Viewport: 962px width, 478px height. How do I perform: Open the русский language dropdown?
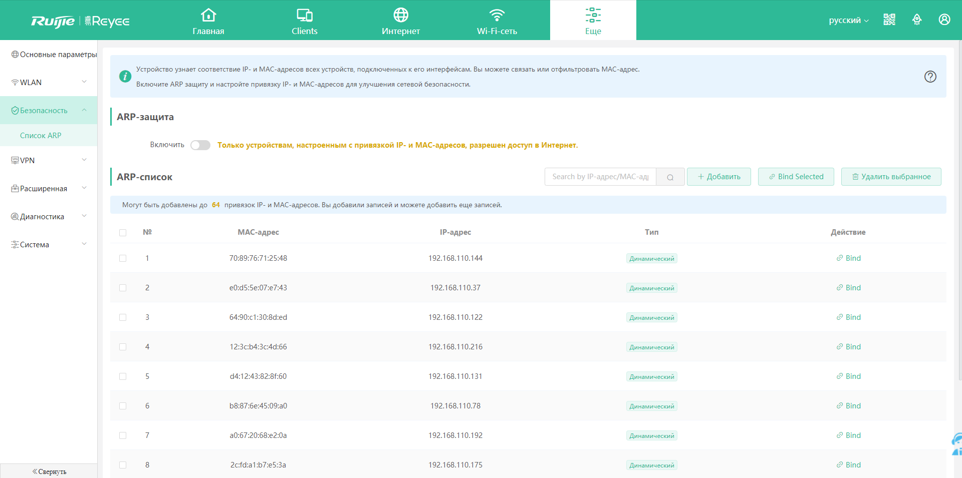tap(849, 21)
